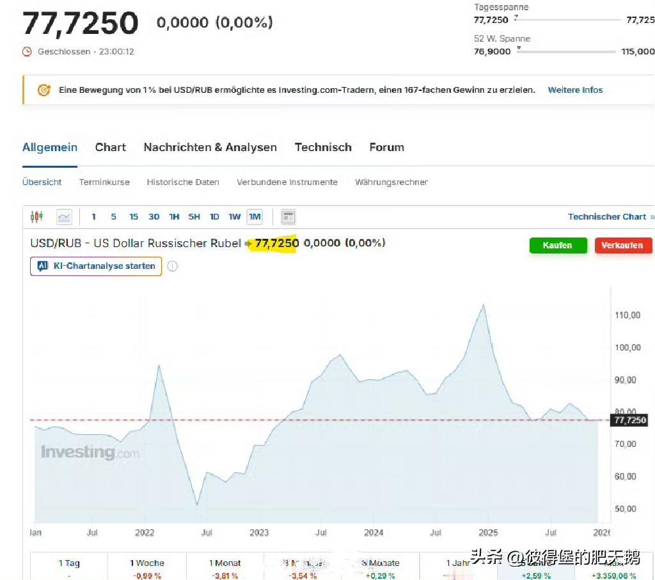Open the news overlay icon in chart toolbar
This screenshot has width=655, height=580.
pos(288,217)
